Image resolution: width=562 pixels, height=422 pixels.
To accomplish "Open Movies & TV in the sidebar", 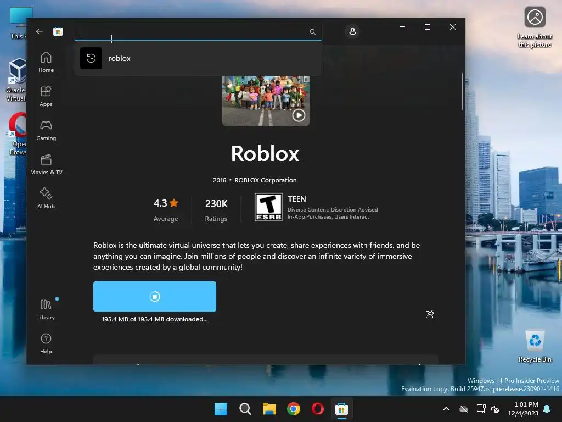I will click(46, 164).
